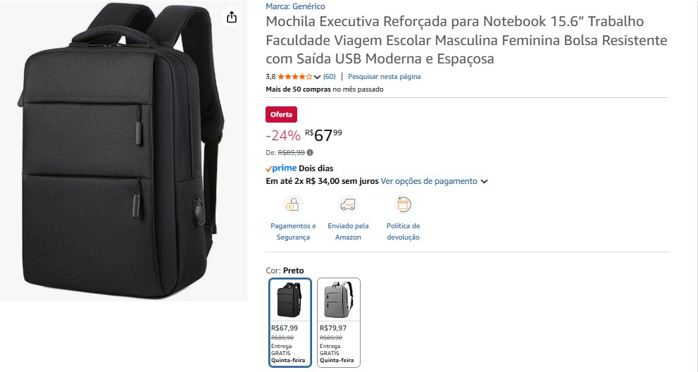Select the gray backpack color option

339,323
